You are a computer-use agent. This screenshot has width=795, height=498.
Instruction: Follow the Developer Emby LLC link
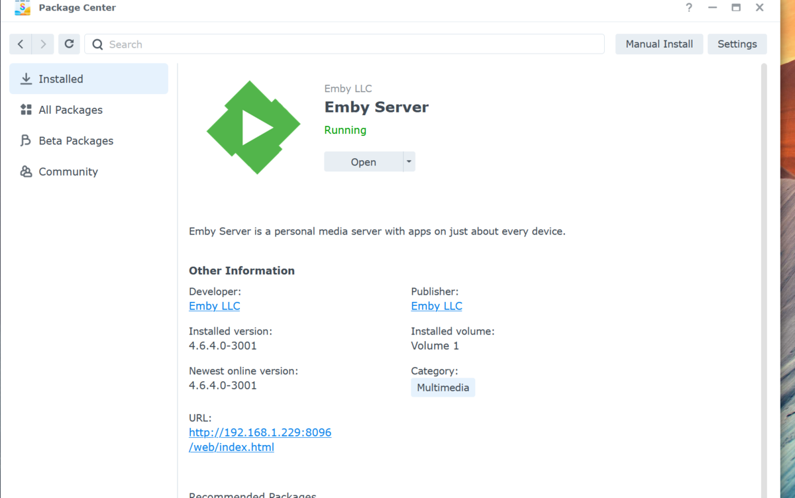coord(214,306)
